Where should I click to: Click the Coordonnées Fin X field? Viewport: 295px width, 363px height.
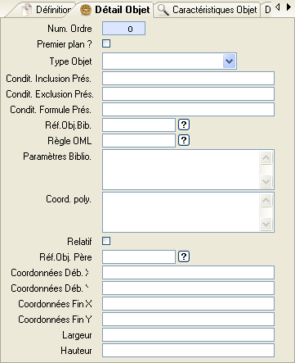(x=188, y=304)
